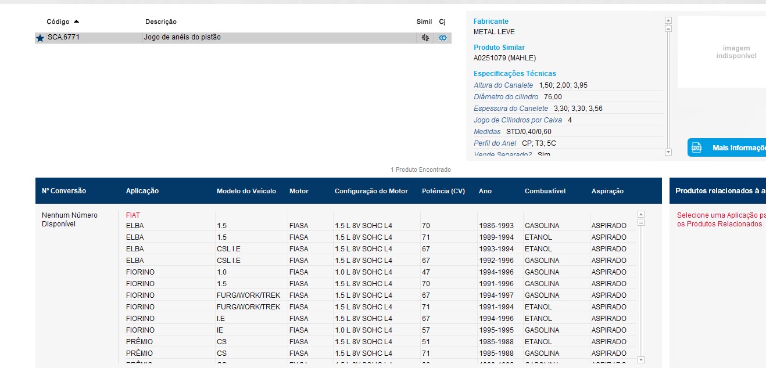Click the Aplicação column header
Screen dimensions: 766x368
pos(142,191)
